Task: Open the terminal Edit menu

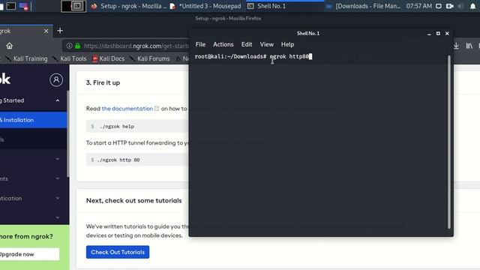Action: click(247, 44)
